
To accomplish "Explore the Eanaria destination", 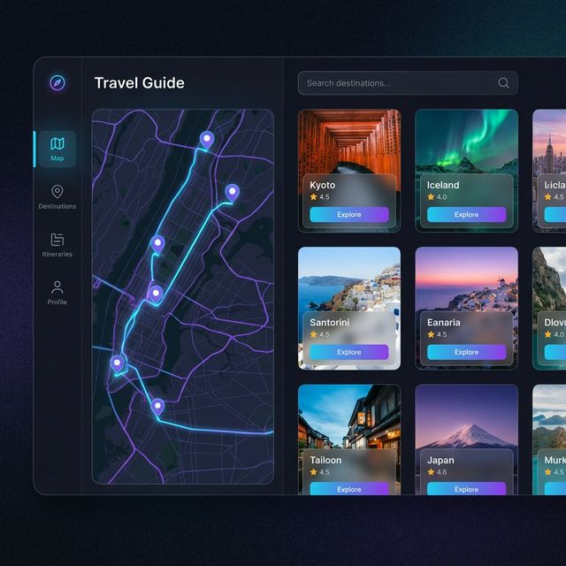I will point(466,352).
